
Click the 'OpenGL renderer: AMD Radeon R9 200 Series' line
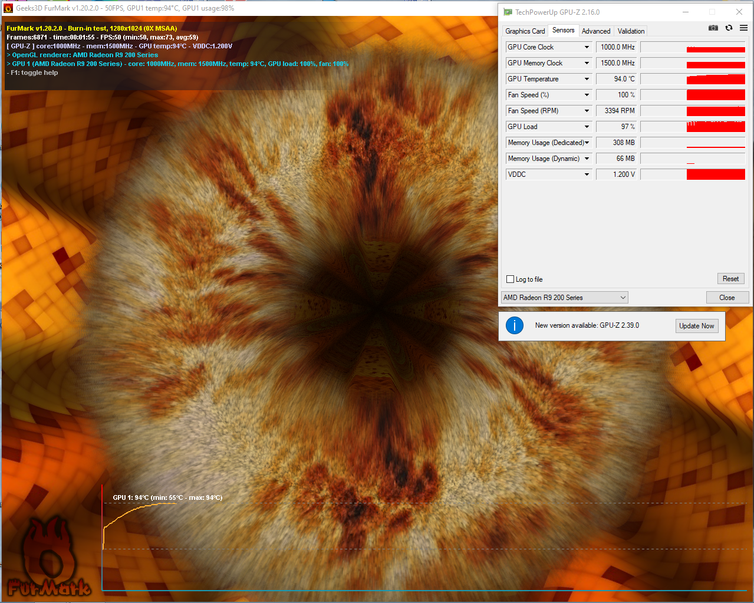(83, 55)
